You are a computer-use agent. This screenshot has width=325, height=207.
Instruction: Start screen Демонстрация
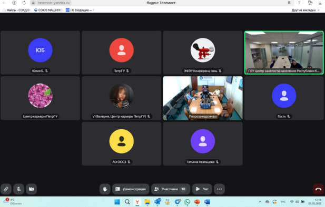131,189
